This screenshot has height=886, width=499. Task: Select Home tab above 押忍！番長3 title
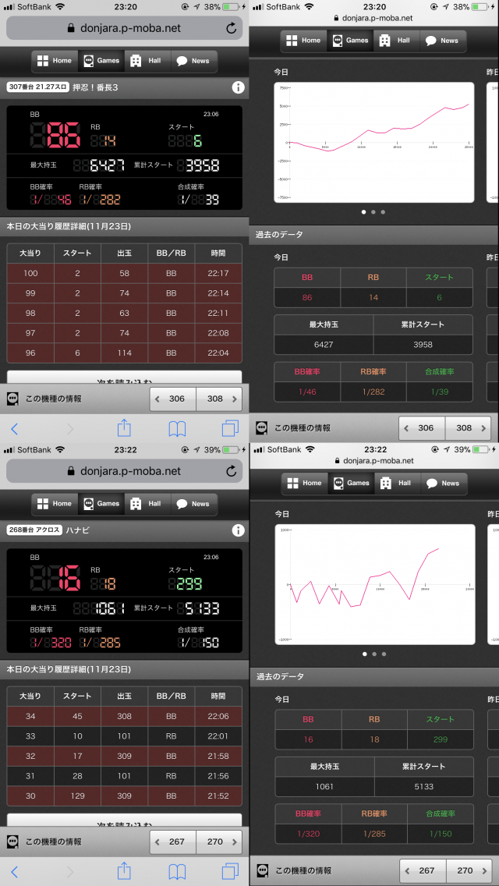pyautogui.click(x=54, y=61)
